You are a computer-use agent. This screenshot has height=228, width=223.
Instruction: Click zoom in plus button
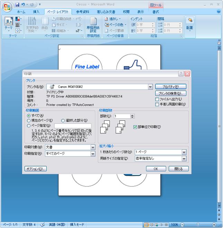(x=214, y=225)
